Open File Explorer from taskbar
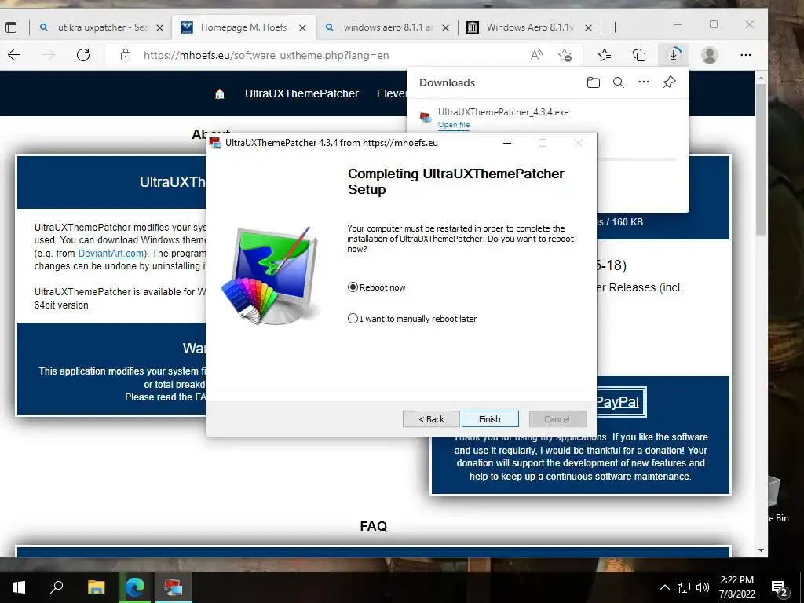Screen dimensions: 804x603 point(96,587)
